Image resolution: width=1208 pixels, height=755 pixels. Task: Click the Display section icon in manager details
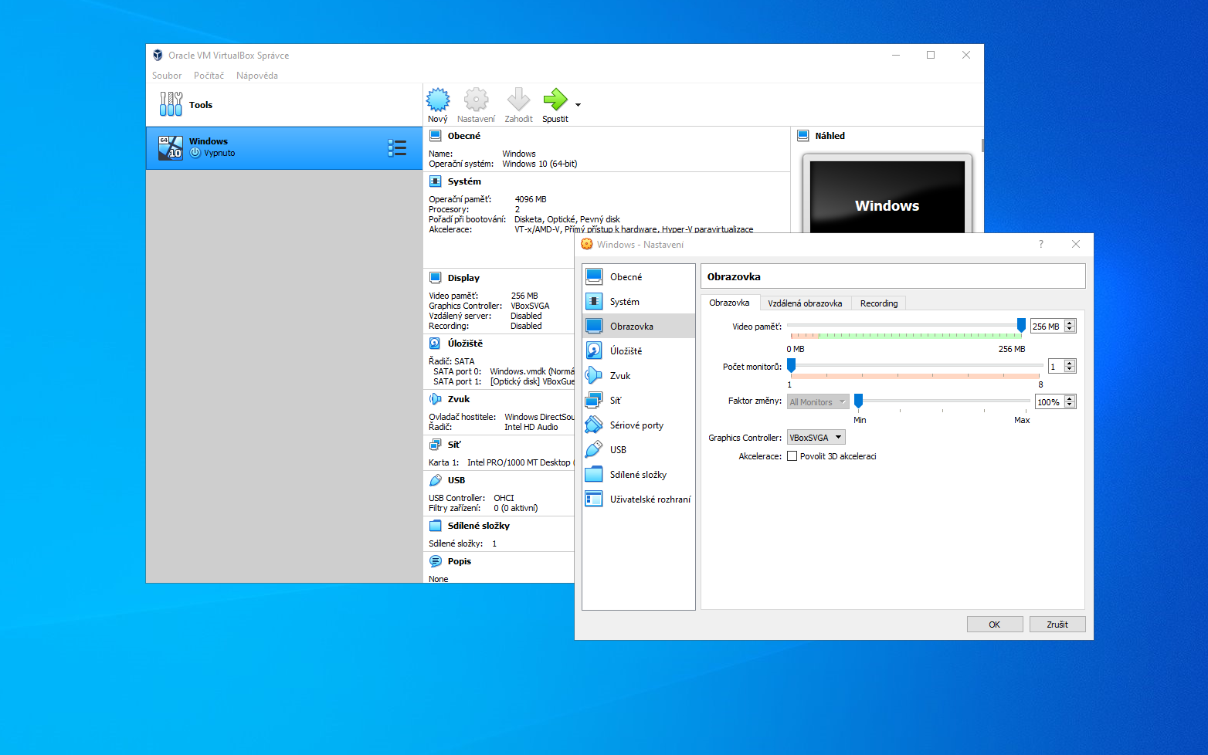click(x=436, y=278)
